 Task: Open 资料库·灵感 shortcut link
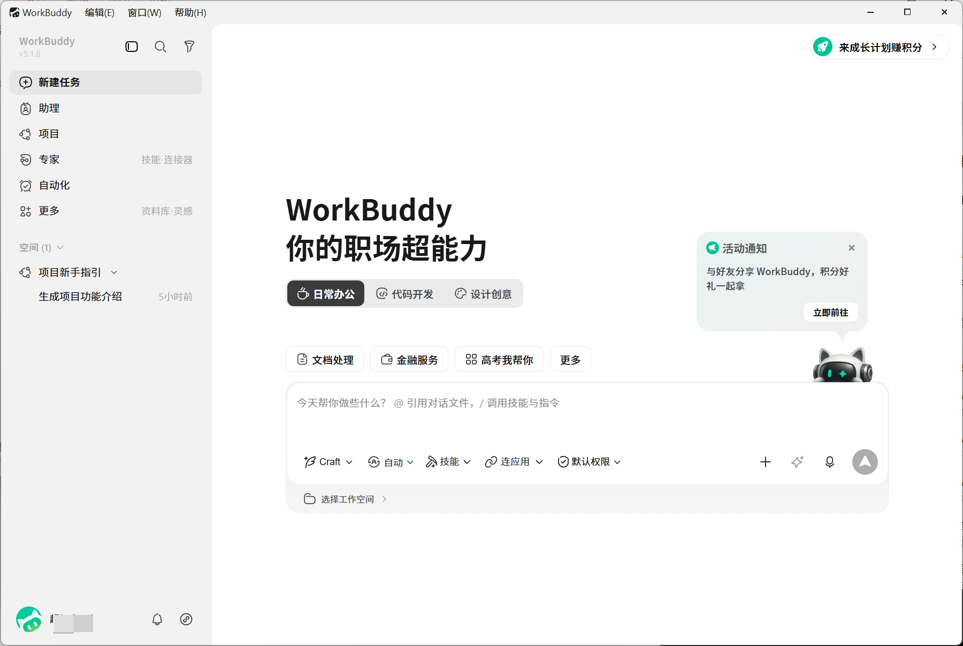pyautogui.click(x=167, y=211)
